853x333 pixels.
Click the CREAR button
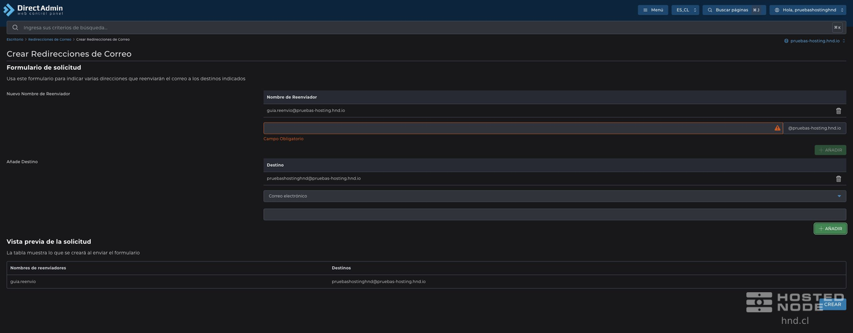point(832,304)
